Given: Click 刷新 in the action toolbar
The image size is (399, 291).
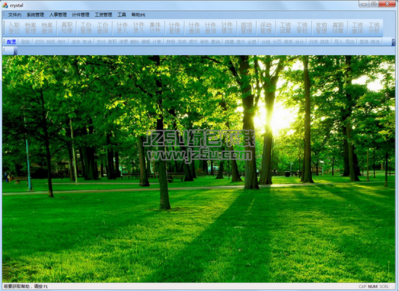Looking at the screenshot, I should 25,42.
